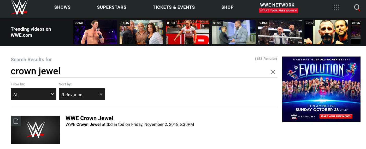Open the SUPERSTARS menu
Screen dimensions: 366x149
point(112,7)
